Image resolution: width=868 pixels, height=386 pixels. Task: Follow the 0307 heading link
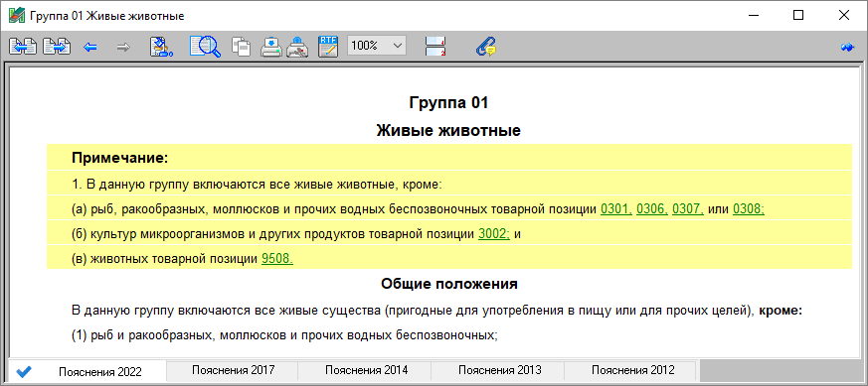pos(687,208)
